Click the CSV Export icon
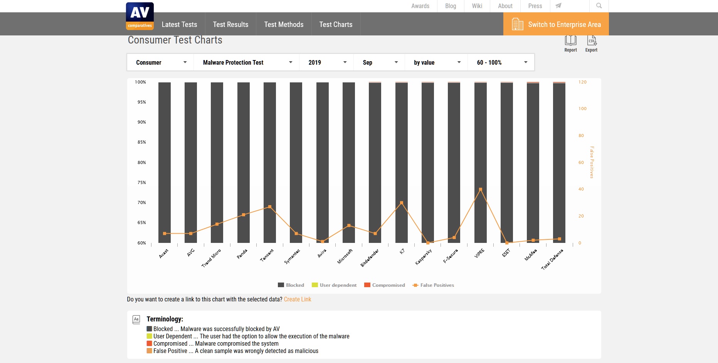This screenshot has width=718, height=363. [591, 41]
